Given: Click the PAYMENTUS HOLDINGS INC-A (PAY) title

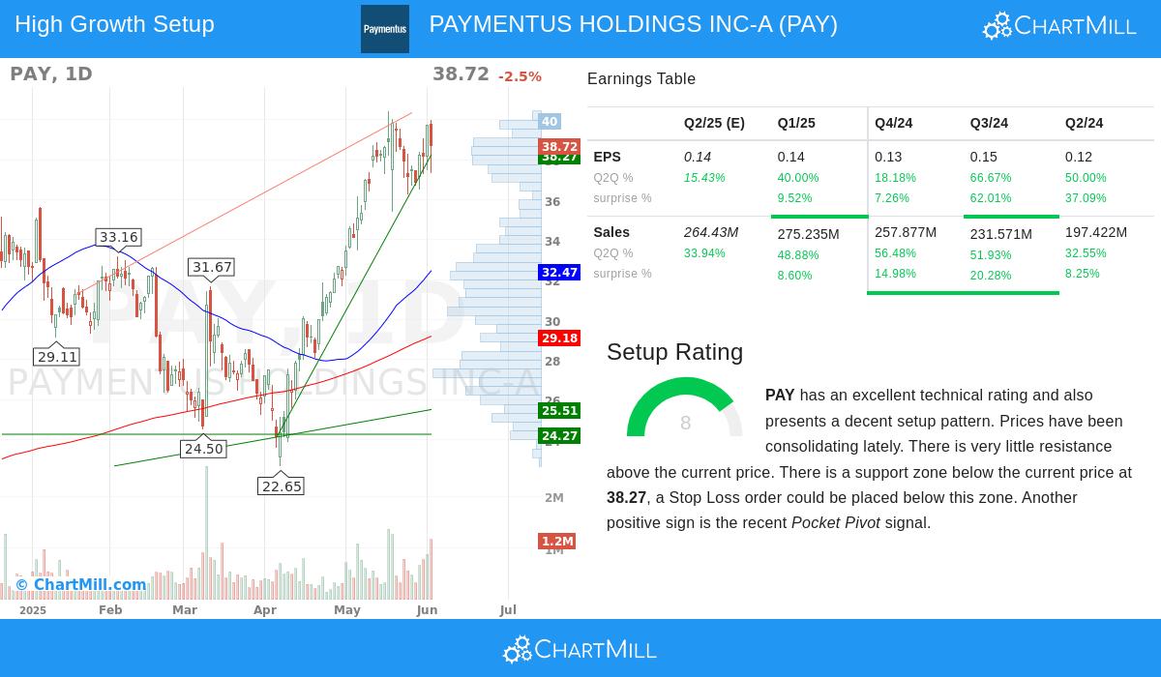Looking at the screenshot, I should pyautogui.click(x=634, y=24).
